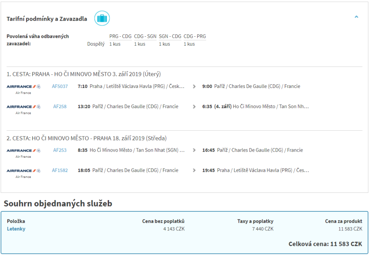Open flight number AF5037 link
The height and width of the screenshot is (255, 371).
click(x=60, y=86)
